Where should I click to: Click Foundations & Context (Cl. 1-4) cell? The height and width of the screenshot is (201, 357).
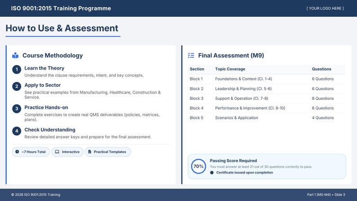coord(243,79)
